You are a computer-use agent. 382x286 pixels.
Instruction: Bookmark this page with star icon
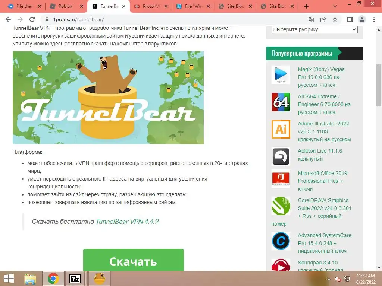[x=335, y=19]
